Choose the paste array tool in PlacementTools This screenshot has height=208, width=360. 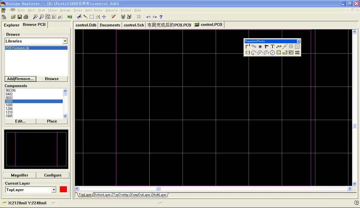pyautogui.click(x=297, y=53)
